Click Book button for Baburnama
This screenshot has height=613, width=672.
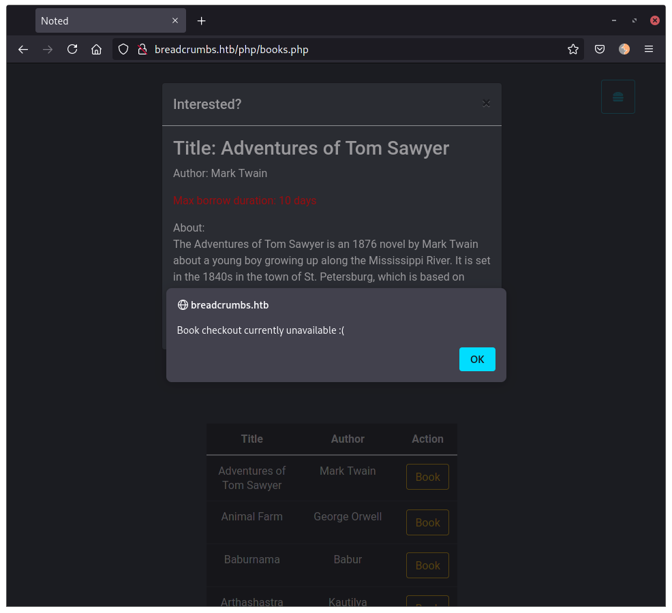click(427, 565)
